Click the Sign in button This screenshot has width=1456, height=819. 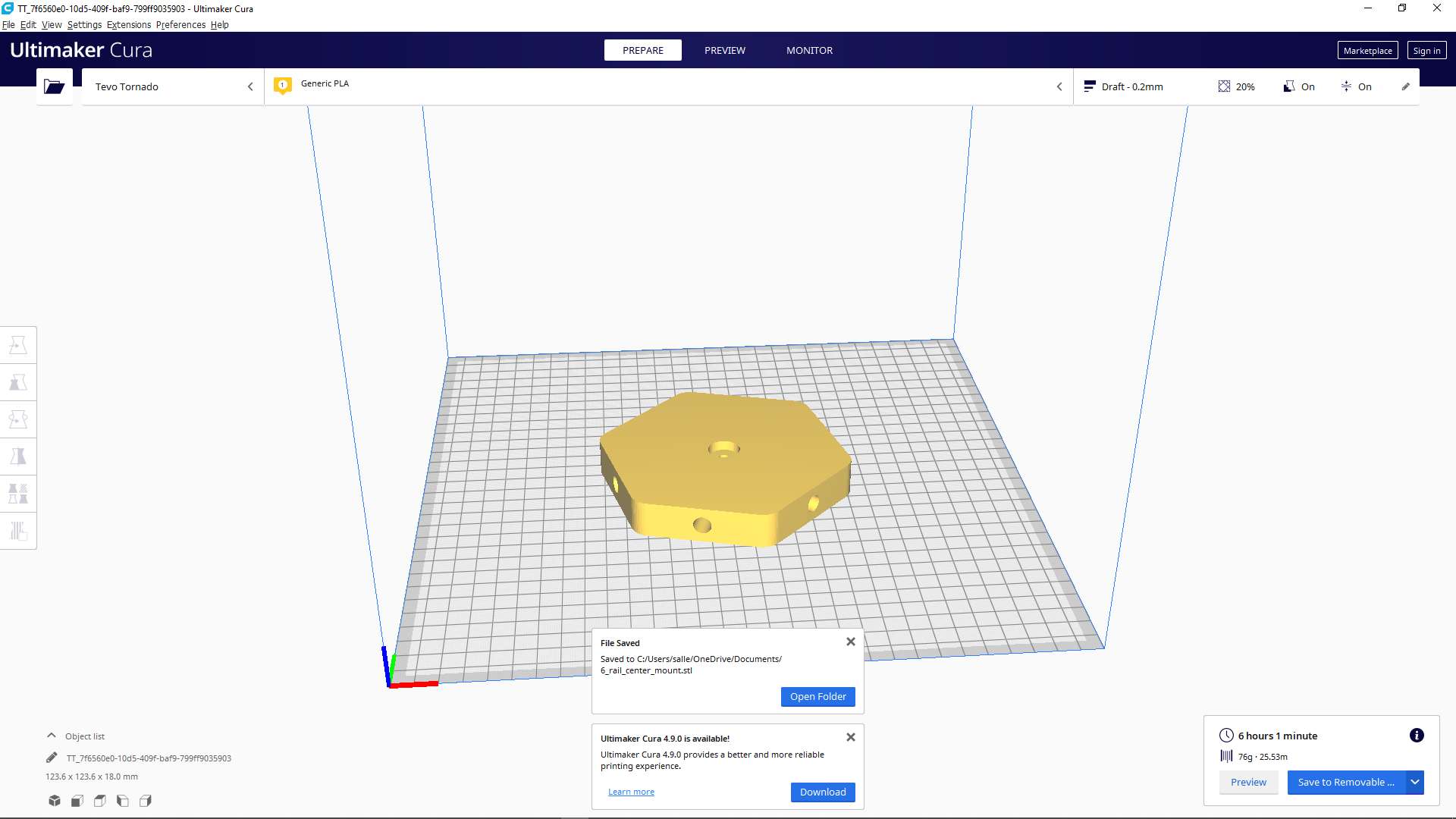tap(1426, 51)
